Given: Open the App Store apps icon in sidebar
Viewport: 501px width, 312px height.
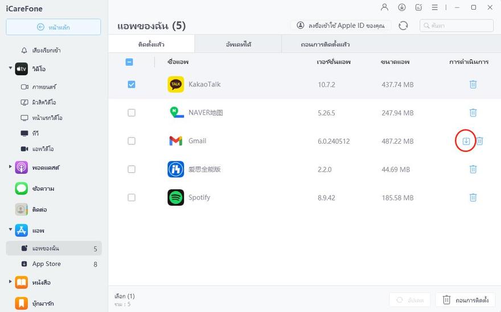Looking at the screenshot, I should [x=22, y=230].
